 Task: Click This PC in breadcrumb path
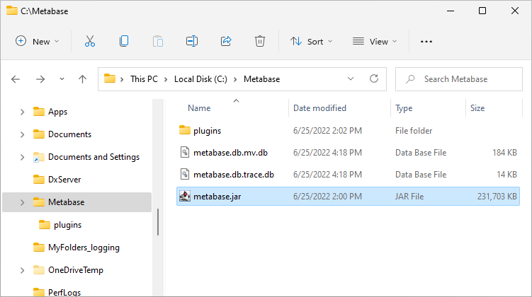pyautogui.click(x=144, y=79)
